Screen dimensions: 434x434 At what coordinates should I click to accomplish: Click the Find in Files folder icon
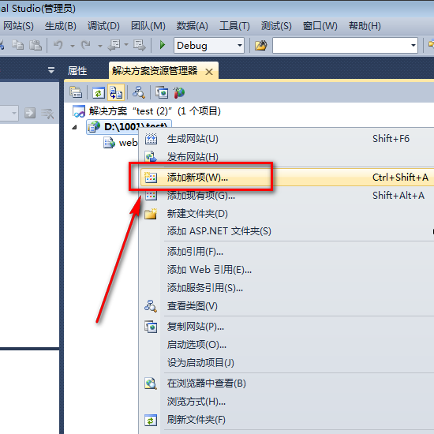pos(260,45)
